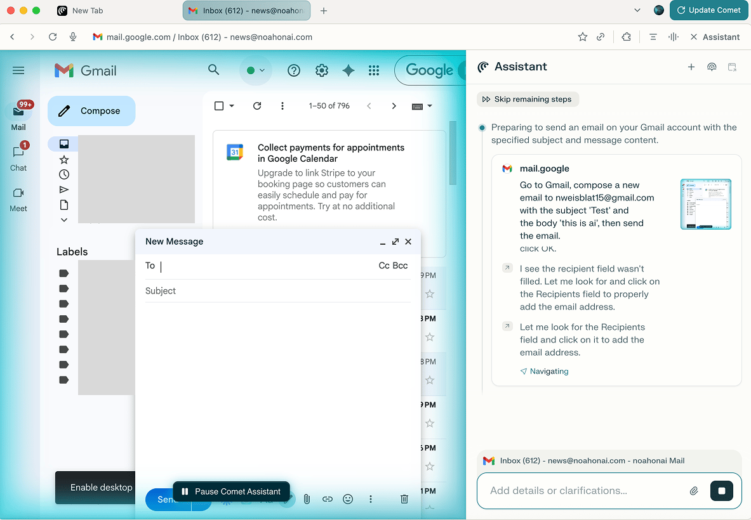Open Assistant panel window icon
Screen dimensions: 751x520
pyautogui.click(x=732, y=67)
